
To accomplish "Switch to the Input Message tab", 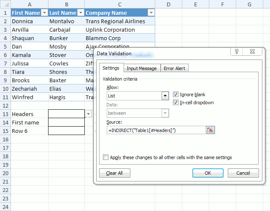I will coord(142,68).
